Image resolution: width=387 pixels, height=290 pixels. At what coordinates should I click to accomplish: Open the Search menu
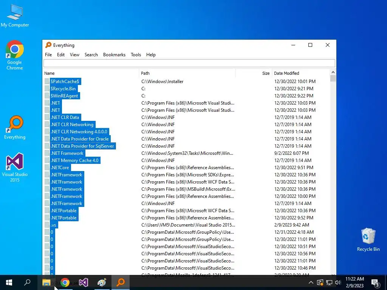[x=91, y=55]
